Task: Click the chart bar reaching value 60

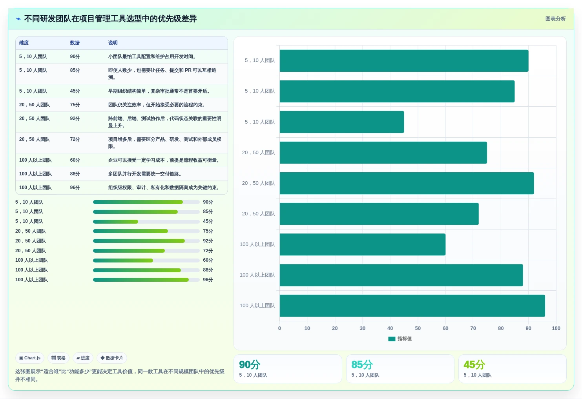Action: pos(363,244)
